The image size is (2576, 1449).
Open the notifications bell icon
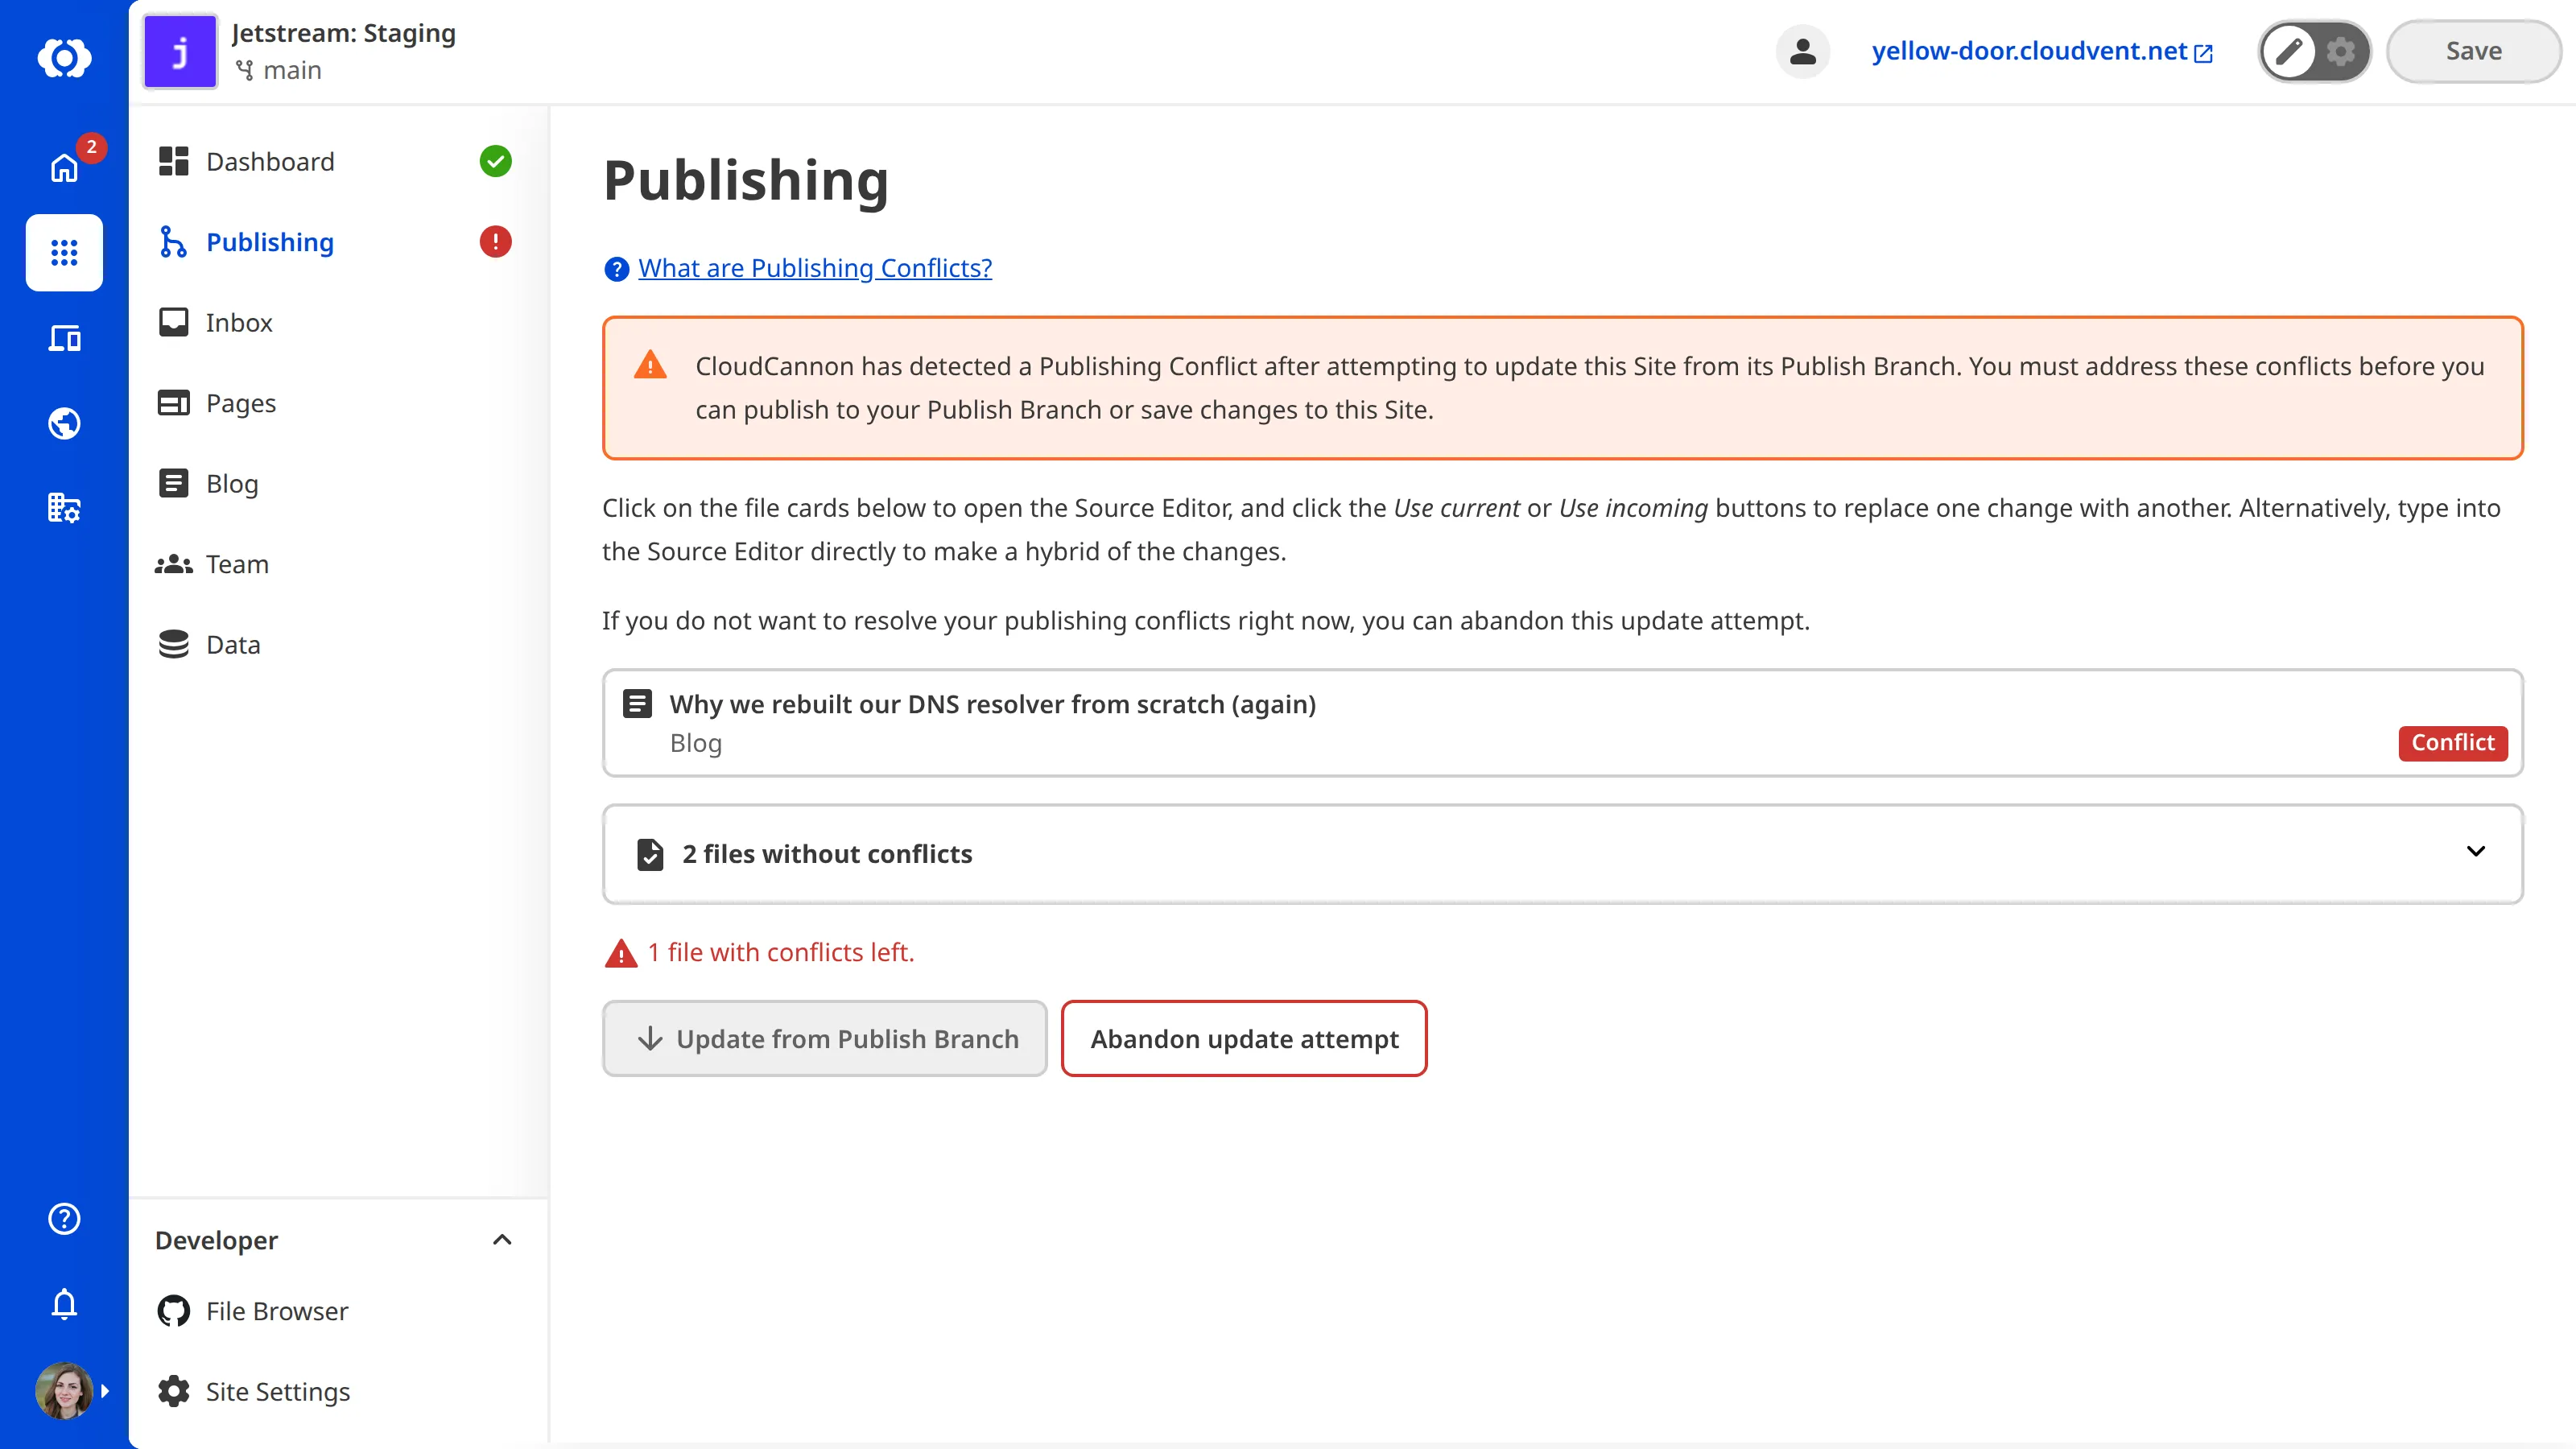(64, 1304)
